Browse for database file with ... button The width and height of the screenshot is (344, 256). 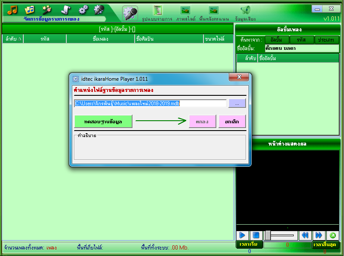[x=237, y=103]
